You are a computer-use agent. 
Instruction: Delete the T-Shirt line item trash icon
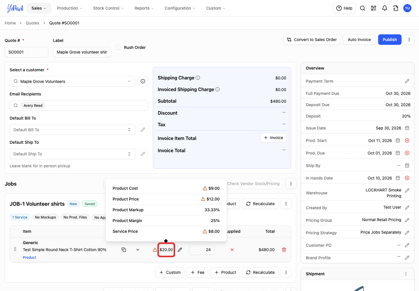pos(284,250)
